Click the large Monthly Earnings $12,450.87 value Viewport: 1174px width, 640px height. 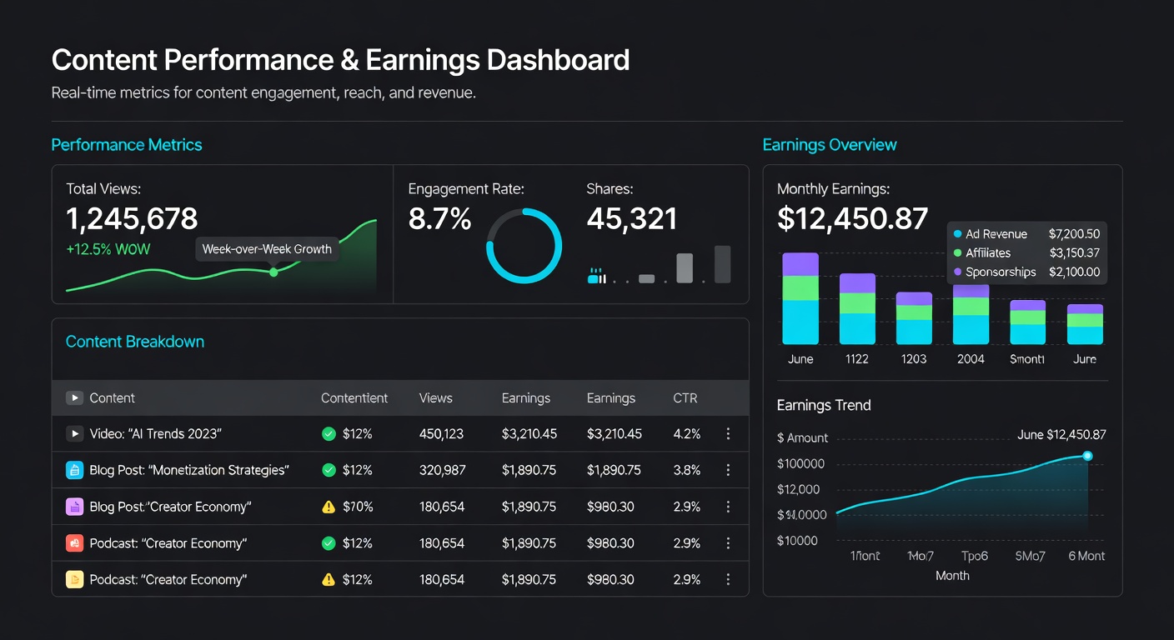pyautogui.click(x=852, y=219)
